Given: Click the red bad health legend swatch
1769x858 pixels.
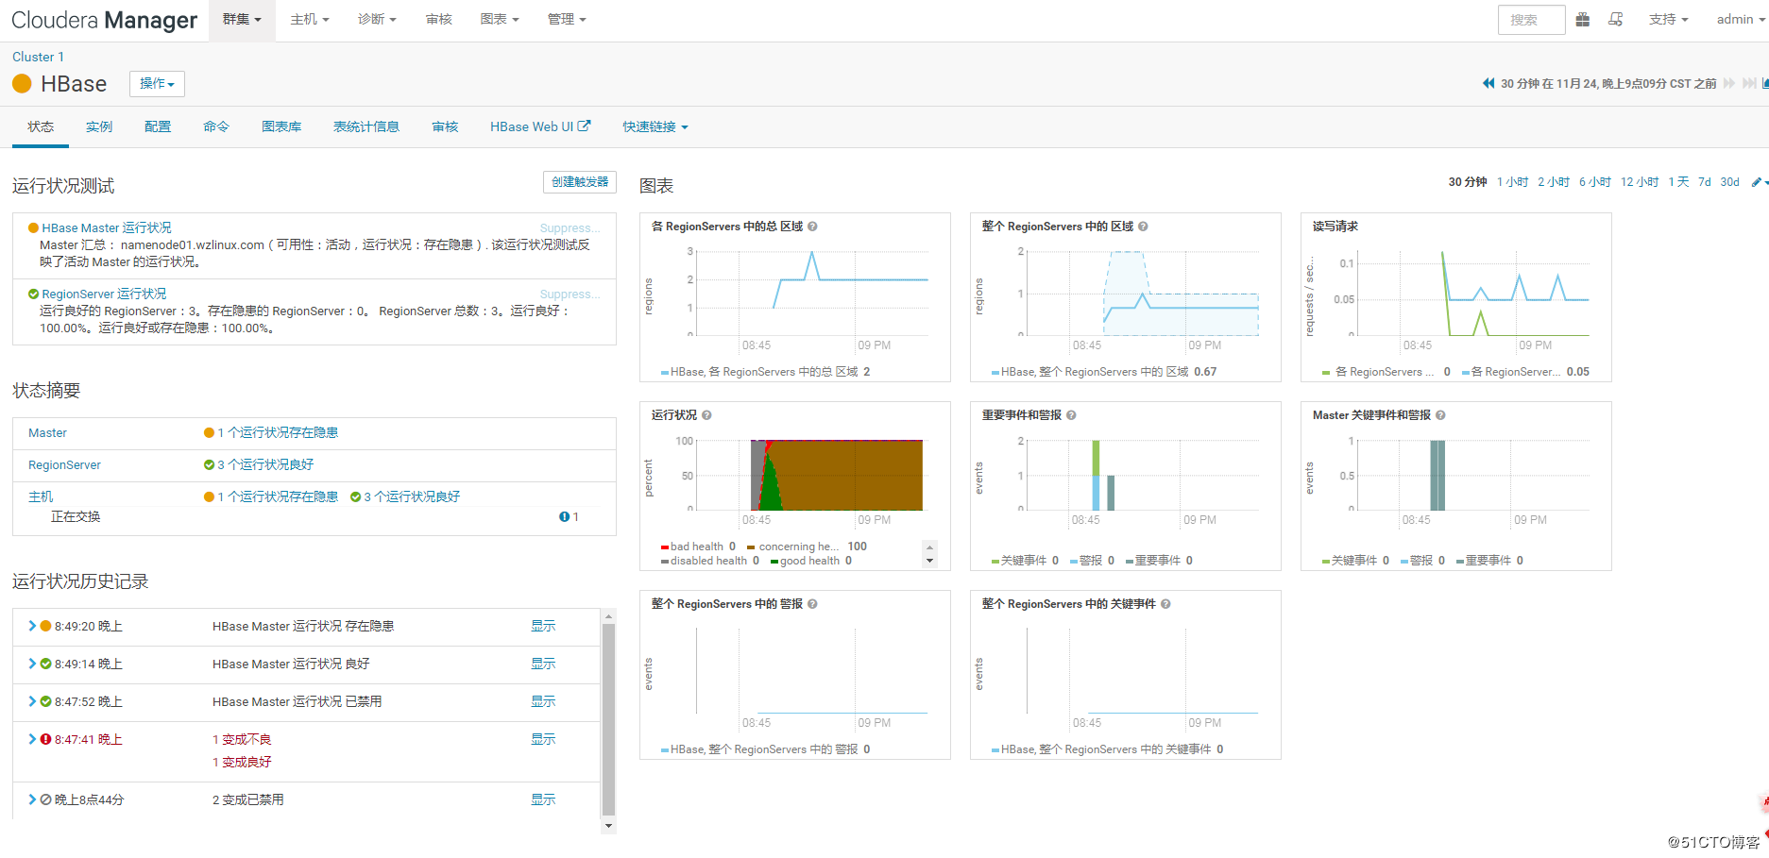Looking at the screenshot, I should click(x=665, y=547).
